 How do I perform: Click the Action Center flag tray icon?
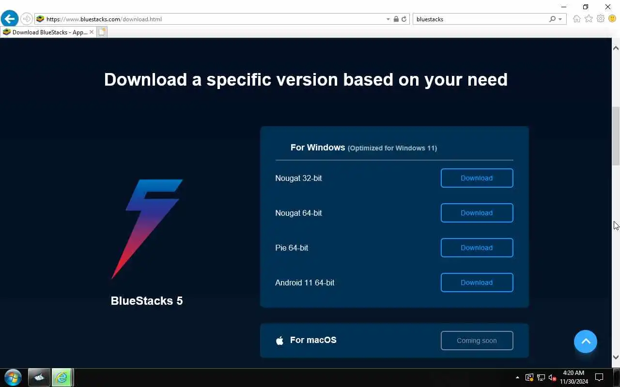(x=529, y=377)
